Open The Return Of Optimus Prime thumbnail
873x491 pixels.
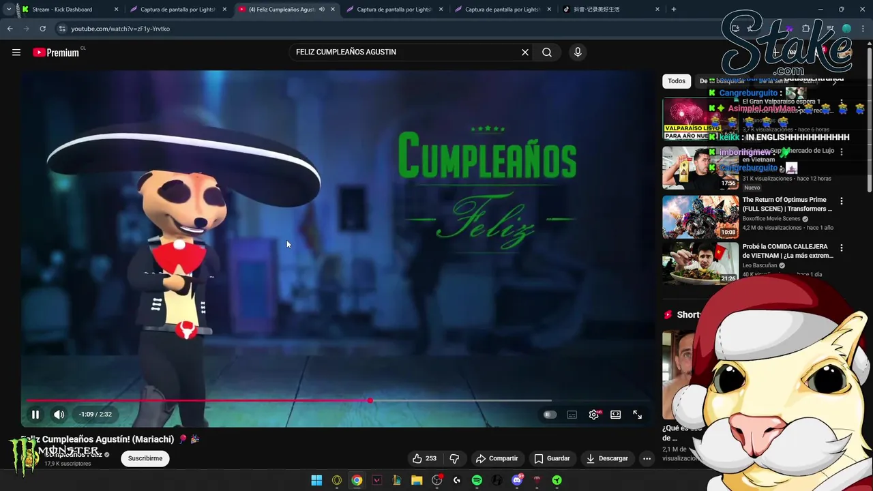(x=700, y=217)
